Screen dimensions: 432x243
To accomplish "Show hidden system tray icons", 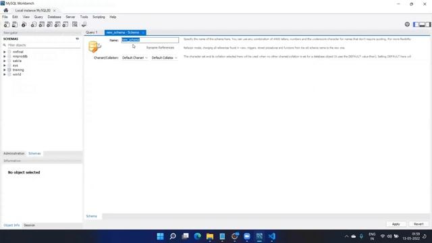I will [346, 236].
